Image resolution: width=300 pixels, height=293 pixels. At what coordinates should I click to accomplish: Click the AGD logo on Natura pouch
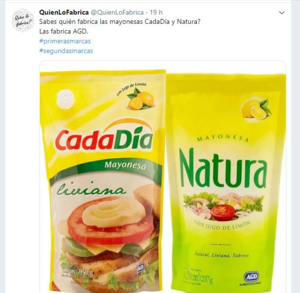tap(251, 277)
